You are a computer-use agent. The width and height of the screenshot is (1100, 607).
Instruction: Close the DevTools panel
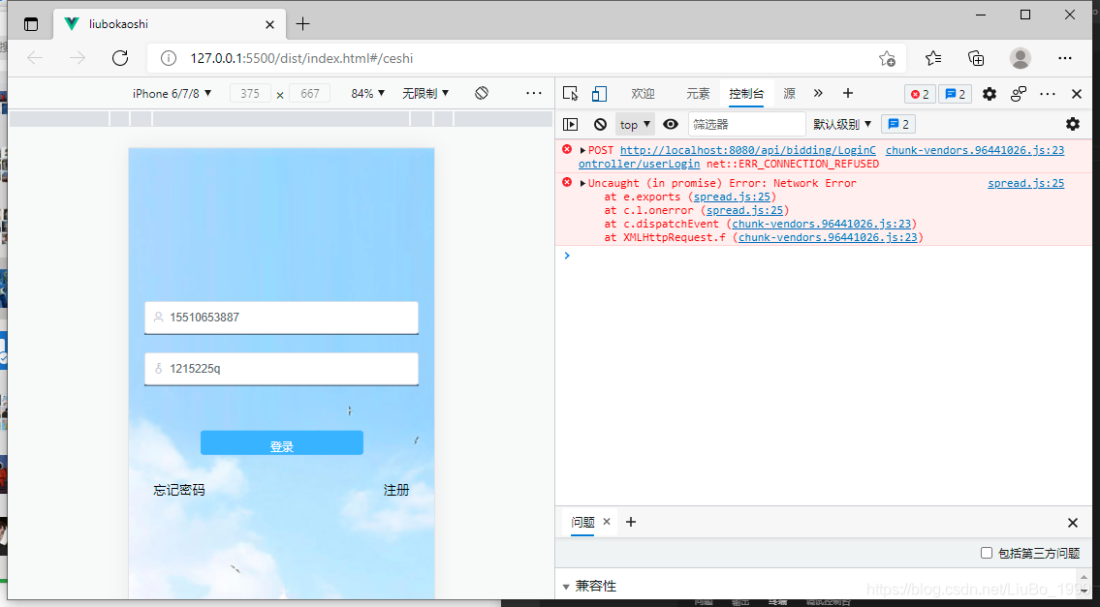[x=1077, y=94]
